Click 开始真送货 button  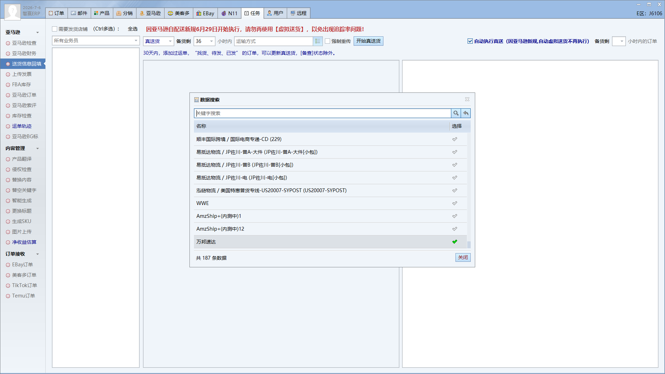point(369,41)
